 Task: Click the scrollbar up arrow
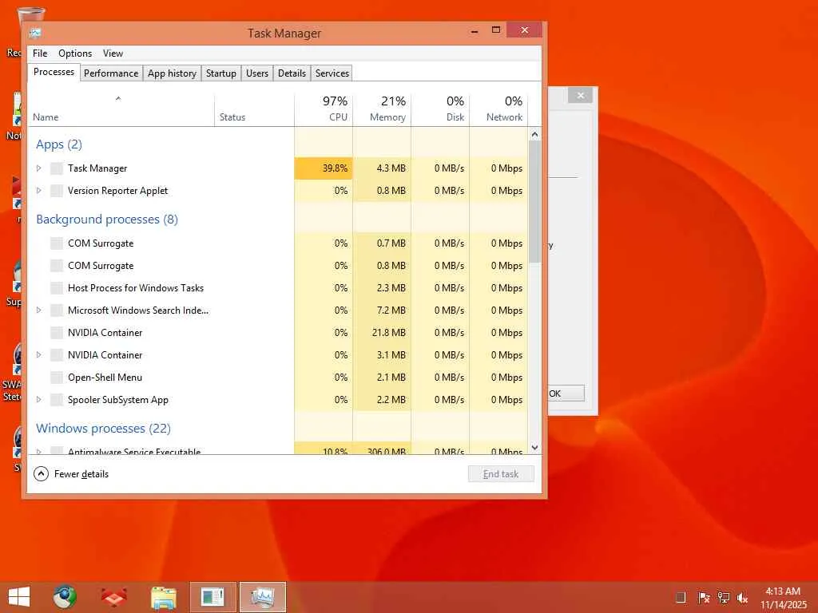[534, 134]
